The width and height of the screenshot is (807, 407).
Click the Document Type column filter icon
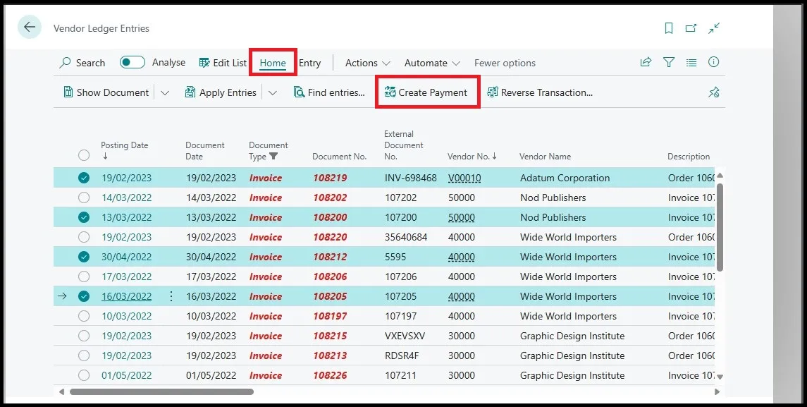click(273, 156)
